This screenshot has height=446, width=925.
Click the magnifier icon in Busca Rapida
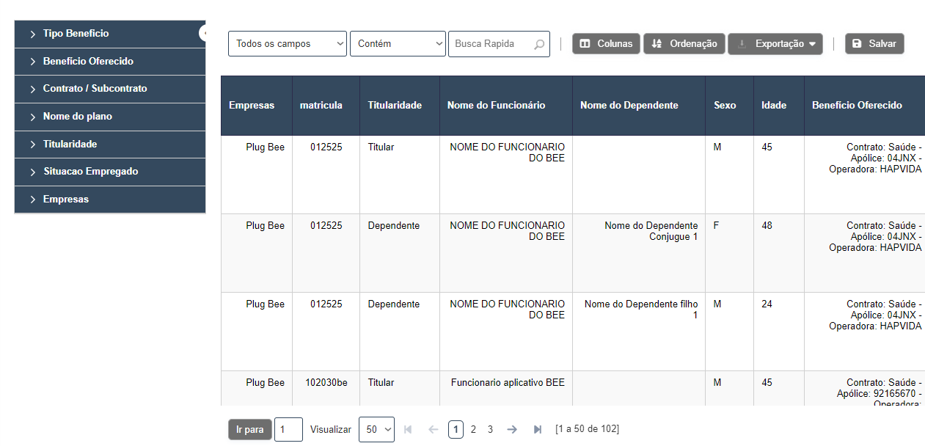[539, 44]
